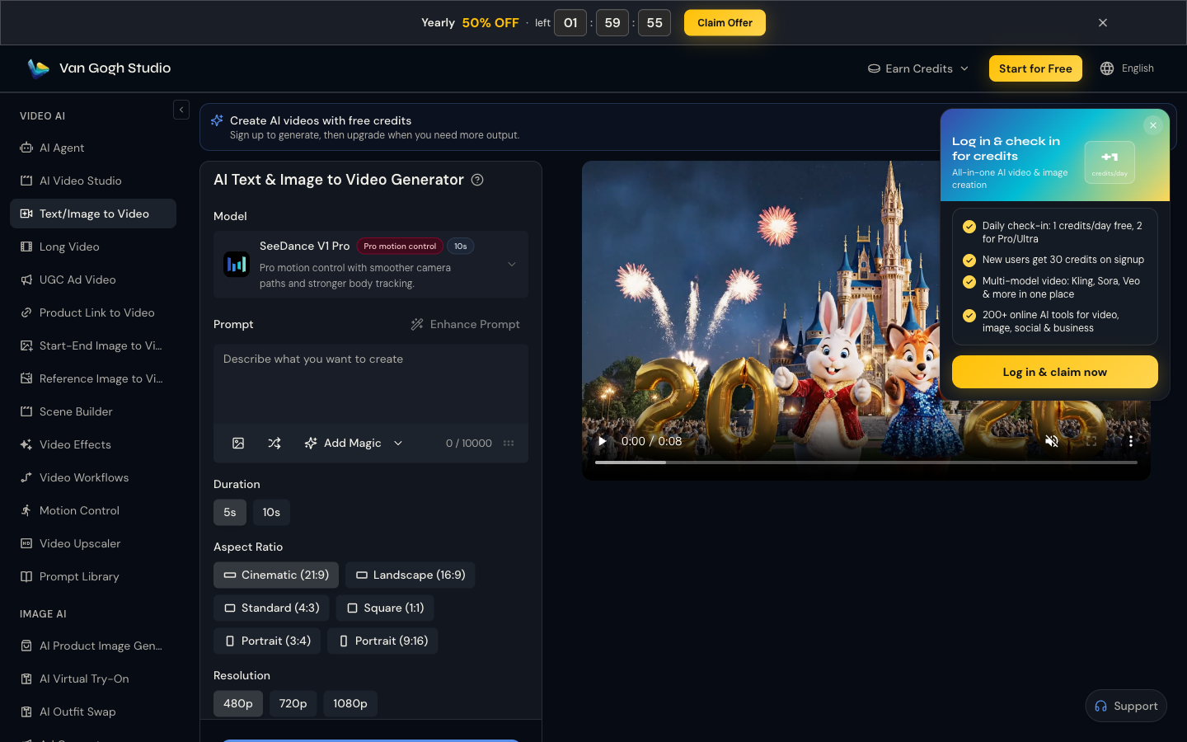The height and width of the screenshot is (742, 1187).
Task: Close the log in for credits popup
Action: [x=1153, y=125]
